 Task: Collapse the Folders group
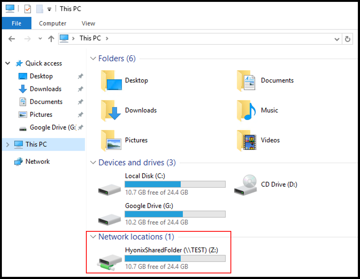pos(93,58)
